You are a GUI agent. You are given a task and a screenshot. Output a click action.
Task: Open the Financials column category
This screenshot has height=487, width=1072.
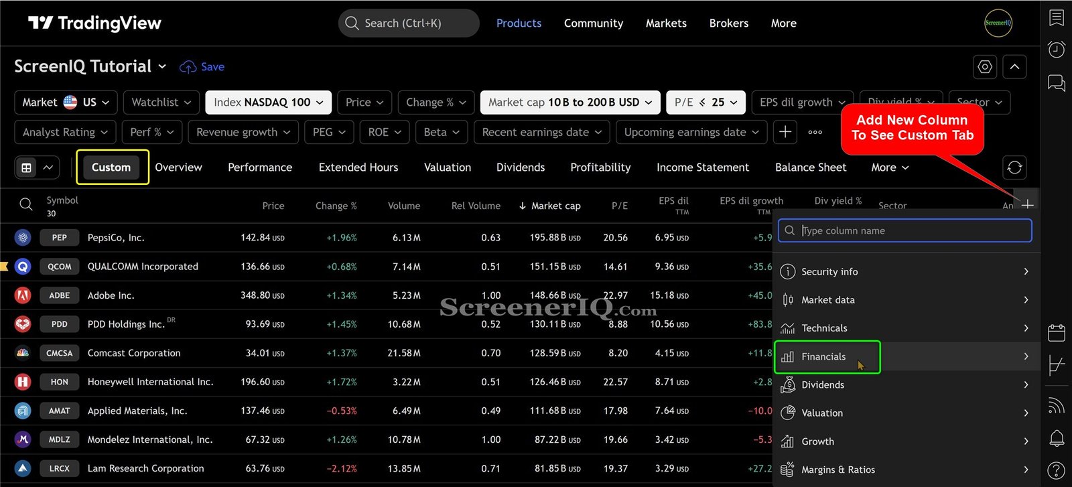907,356
